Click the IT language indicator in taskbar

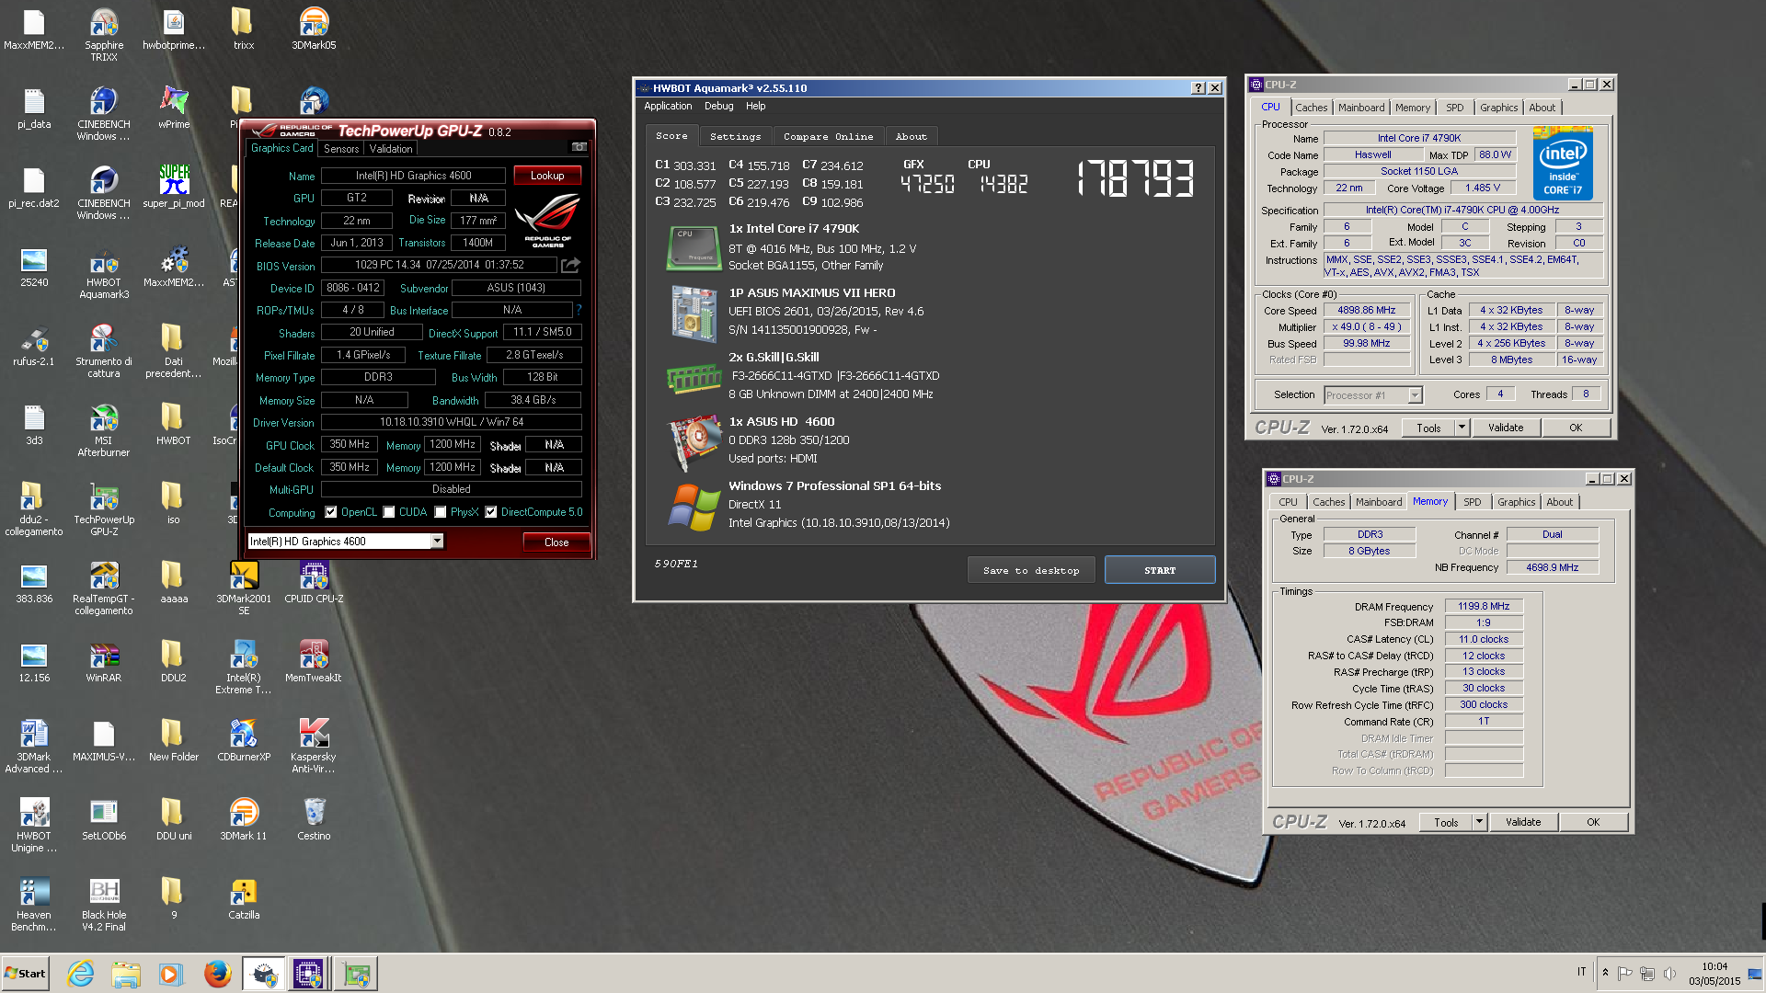[x=1582, y=972]
